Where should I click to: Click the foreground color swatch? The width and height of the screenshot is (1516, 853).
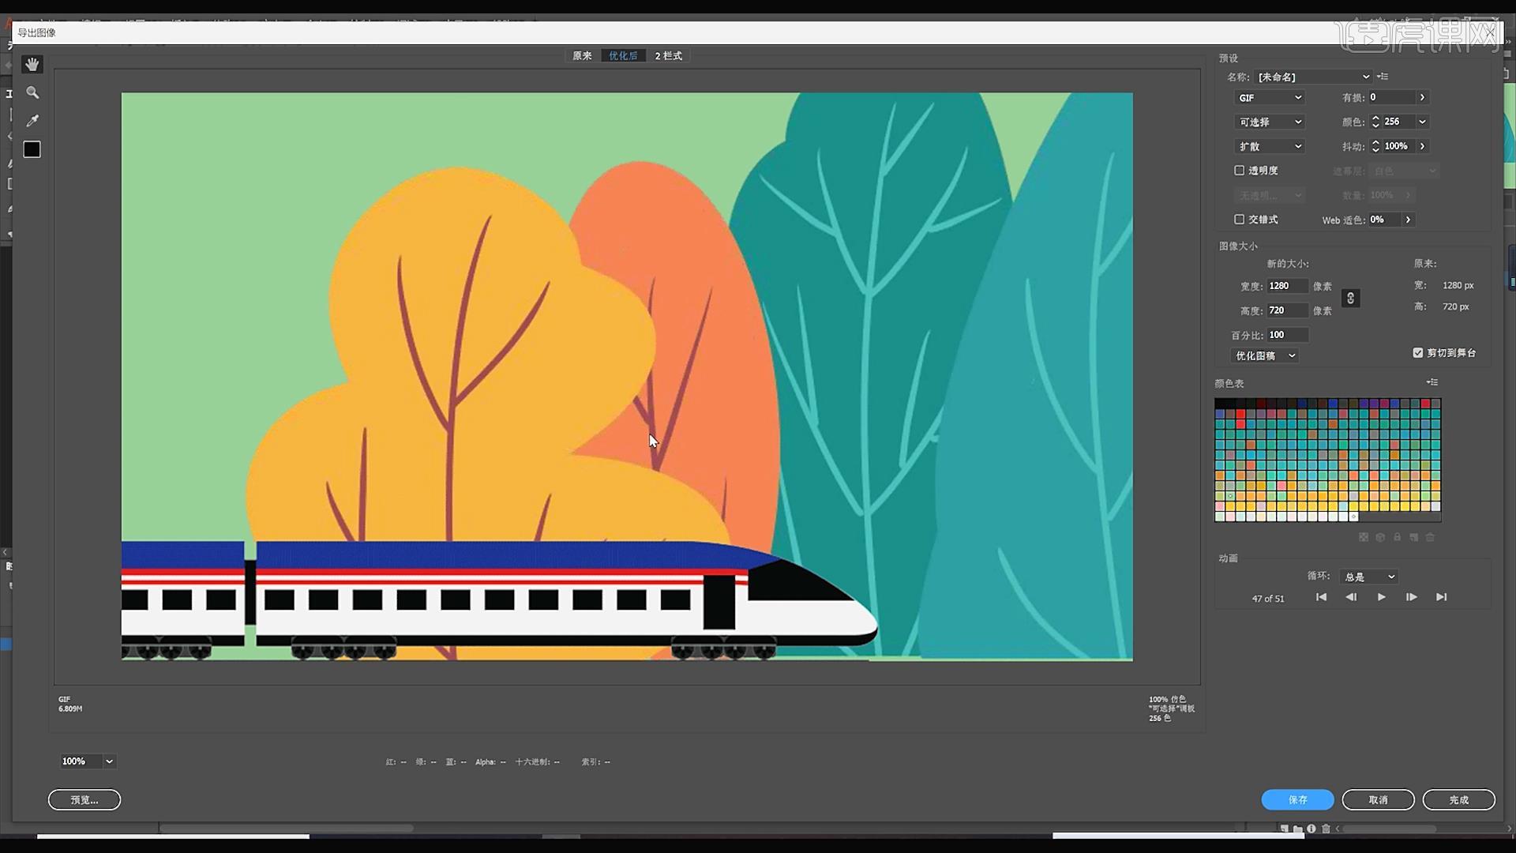coord(32,149)
